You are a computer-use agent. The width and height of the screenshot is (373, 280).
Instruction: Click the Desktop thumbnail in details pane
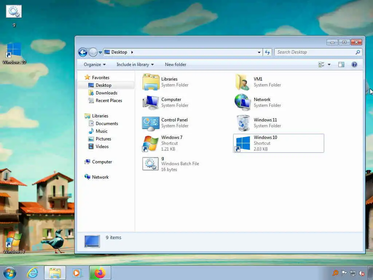(92, 241)
